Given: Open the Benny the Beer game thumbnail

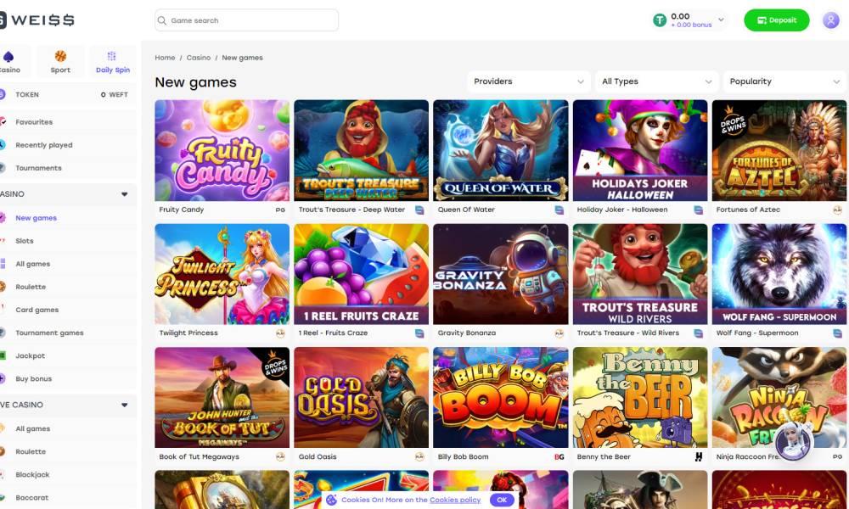Looking at the screenshot, I should coord(640,398).
